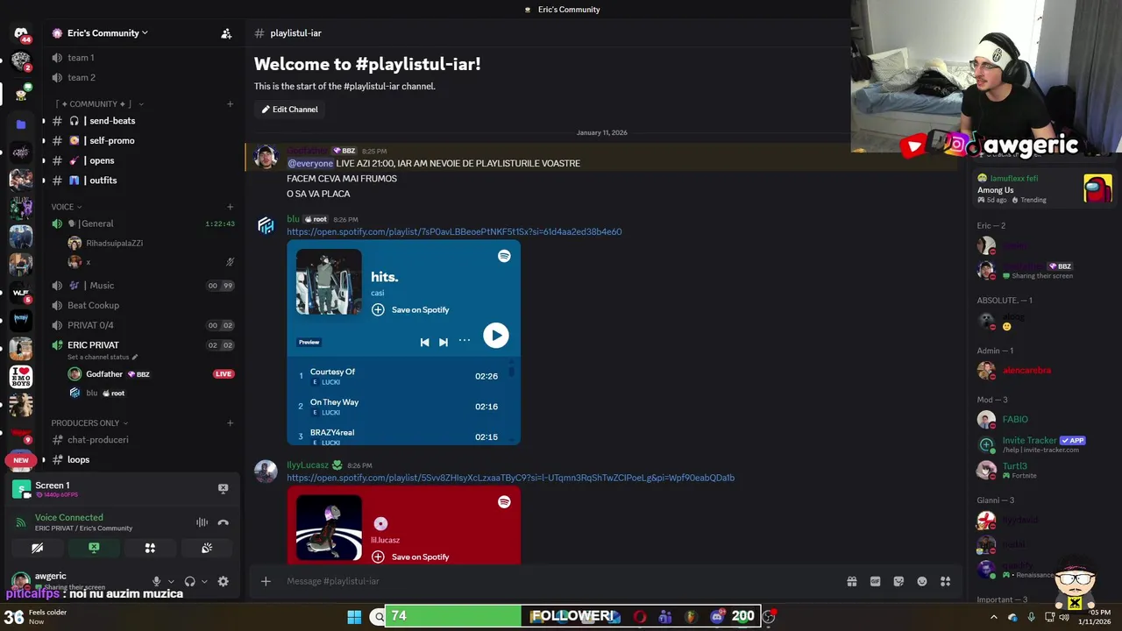Collapse the VOICE category

click(x=67, y=207)
